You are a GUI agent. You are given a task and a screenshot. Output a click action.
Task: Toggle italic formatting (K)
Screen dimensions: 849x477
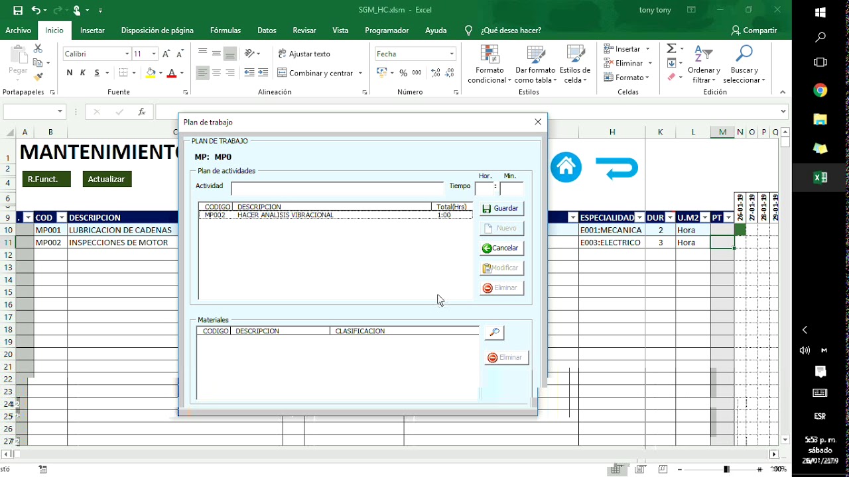[x=83, y=73]
